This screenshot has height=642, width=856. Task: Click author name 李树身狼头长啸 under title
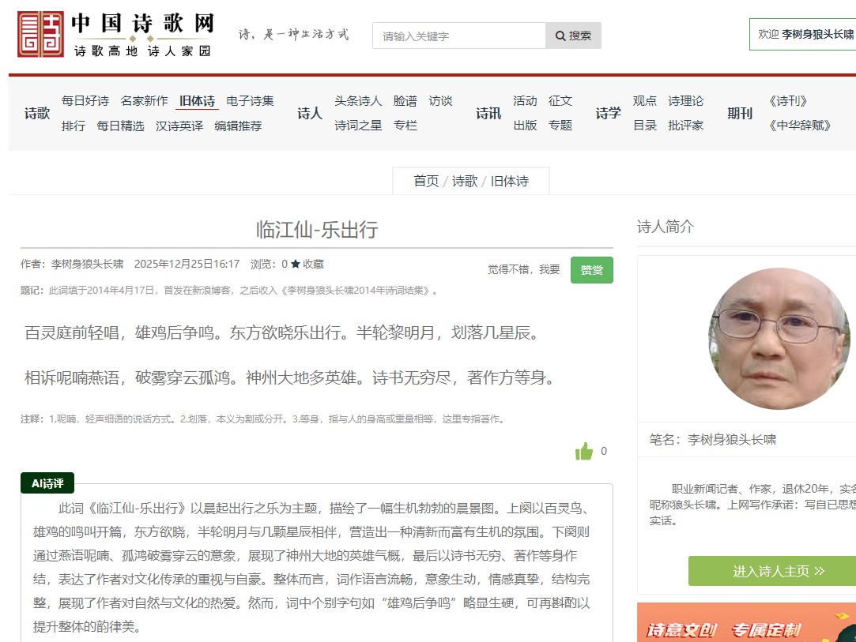tap(87, 265)
